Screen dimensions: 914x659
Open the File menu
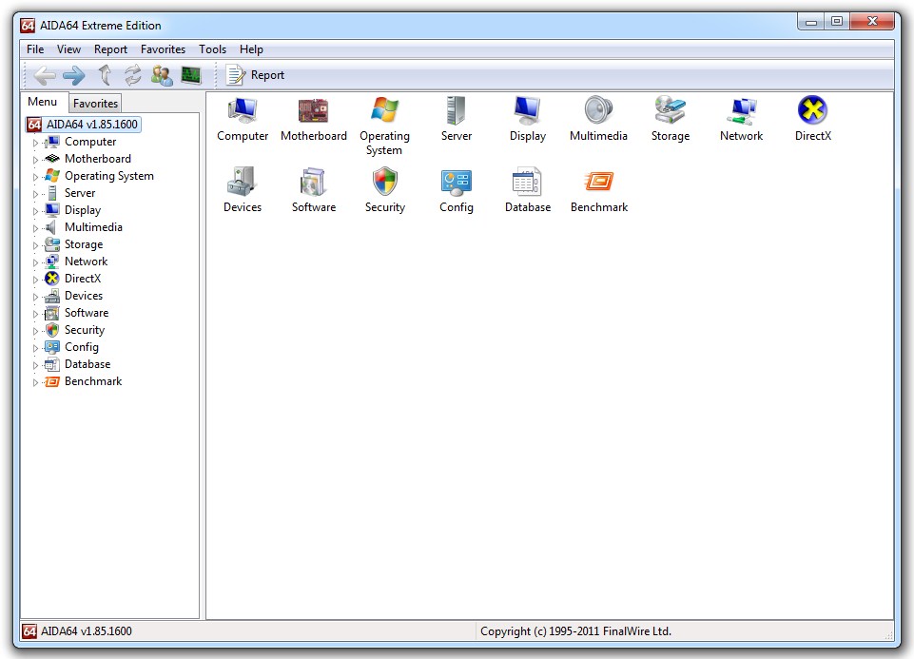click(x=35, y=49)
